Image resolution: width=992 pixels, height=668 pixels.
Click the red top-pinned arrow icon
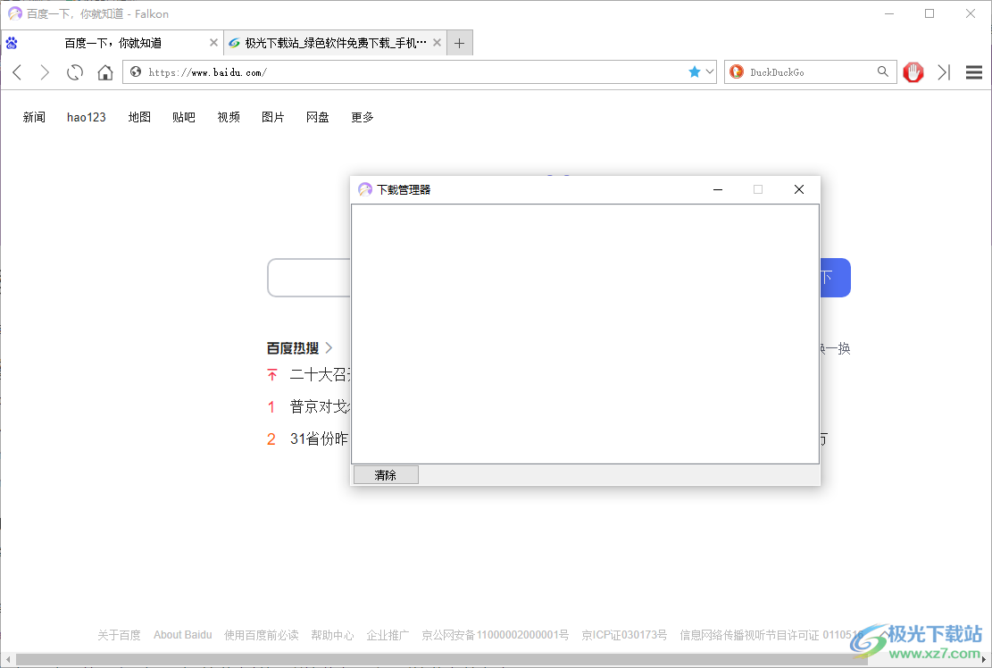272,375
